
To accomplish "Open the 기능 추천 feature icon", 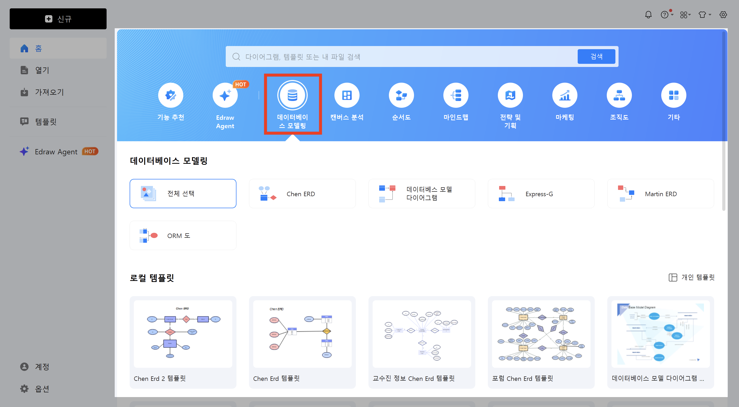I will 171,95.
